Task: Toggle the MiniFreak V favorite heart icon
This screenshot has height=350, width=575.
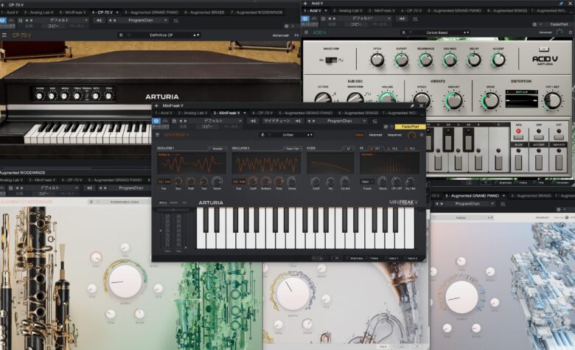Action: pyautogui.click(x=270, y=135)
